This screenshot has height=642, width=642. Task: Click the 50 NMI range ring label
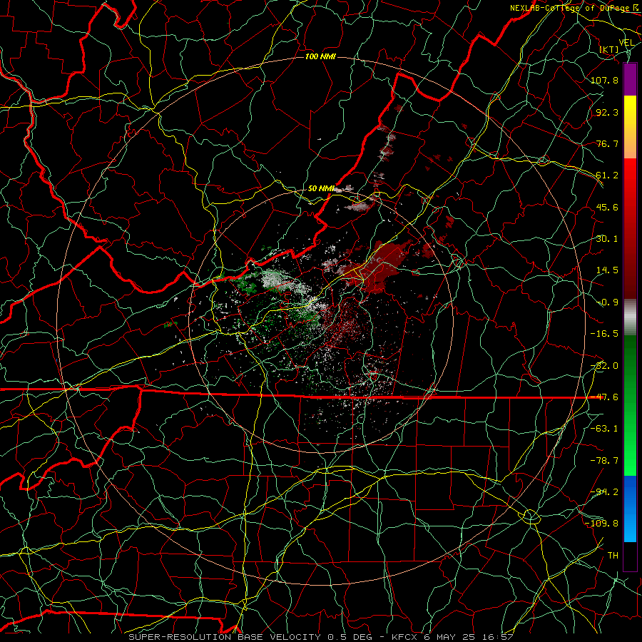point(321,188)
